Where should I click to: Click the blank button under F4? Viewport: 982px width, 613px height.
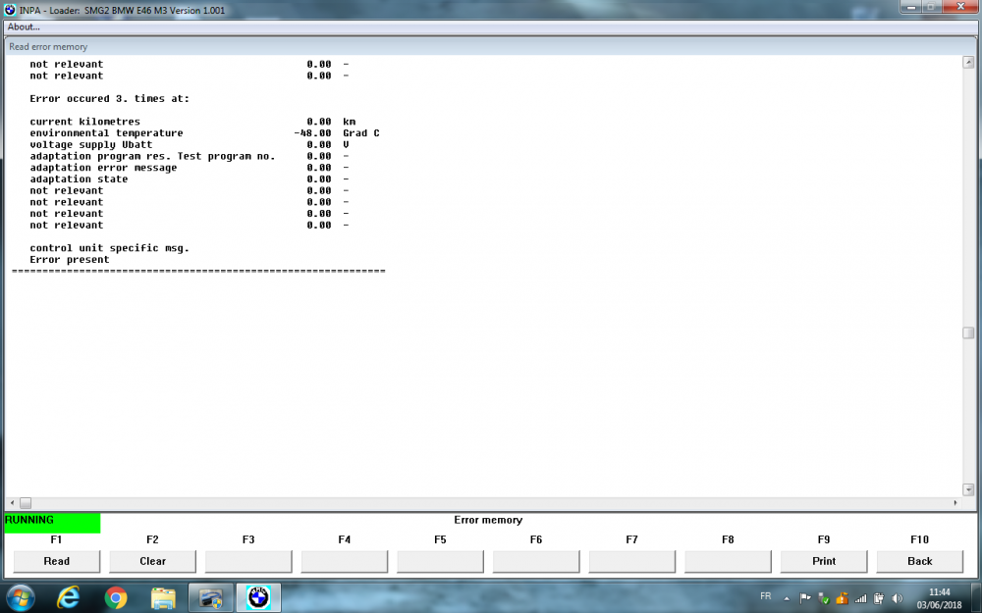coord(344,561)
